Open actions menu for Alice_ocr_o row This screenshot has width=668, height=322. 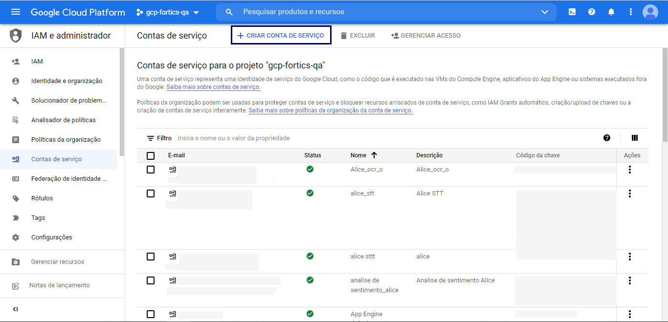[630, 170]
